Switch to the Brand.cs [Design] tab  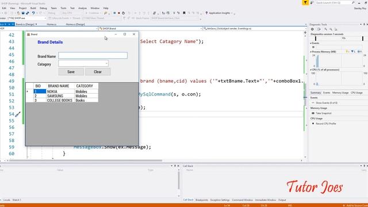25,24
